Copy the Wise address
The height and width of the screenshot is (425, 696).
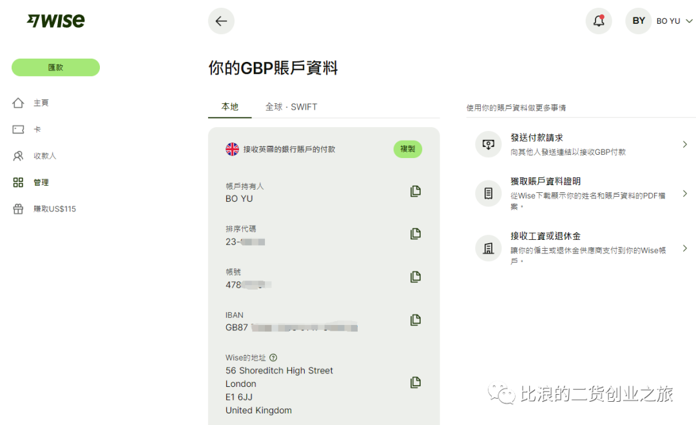(416, 382)
